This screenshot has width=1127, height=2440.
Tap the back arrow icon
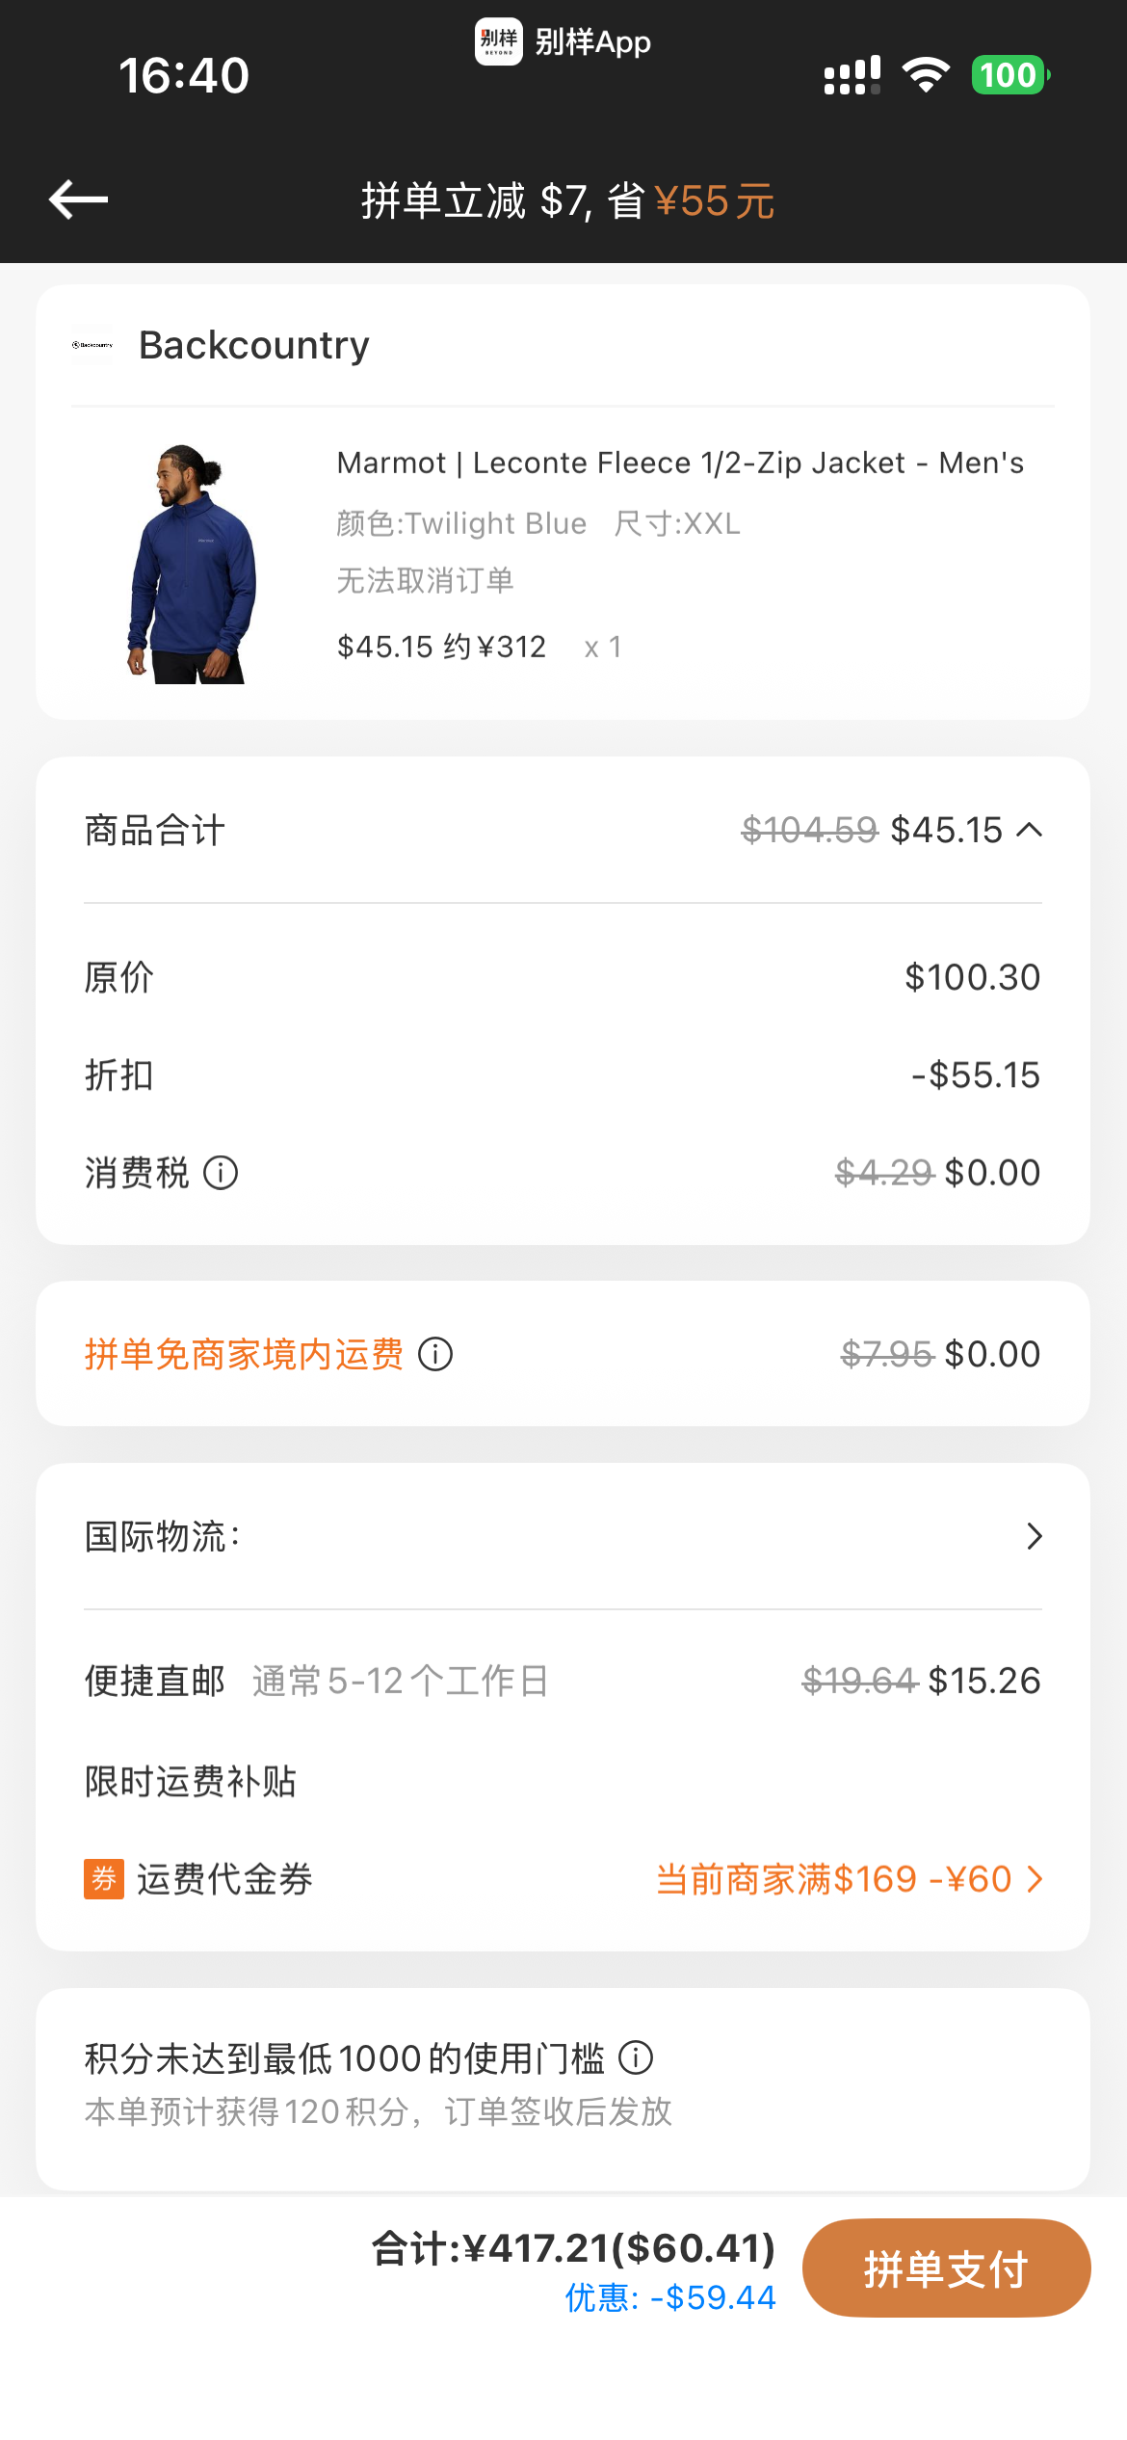78,199
